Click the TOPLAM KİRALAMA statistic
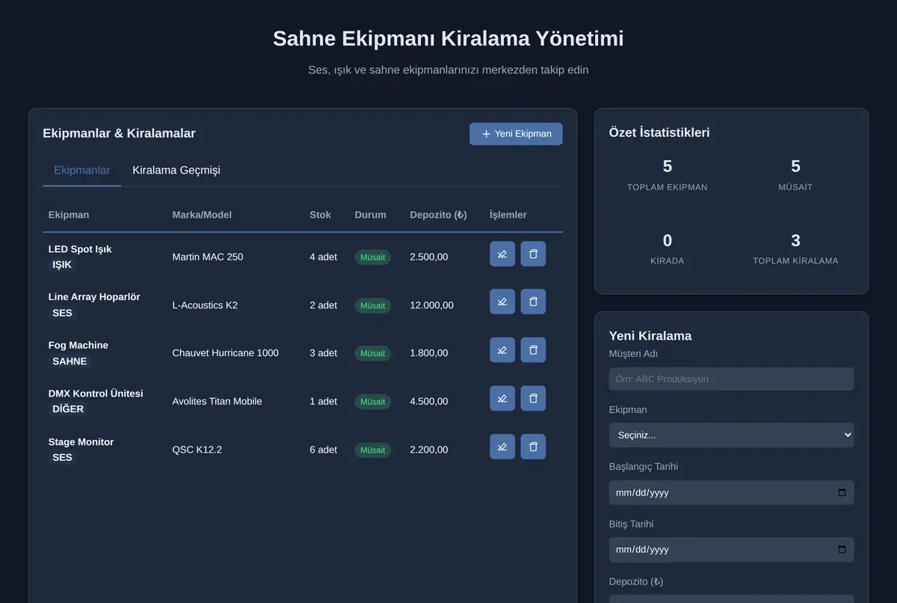 [795, 249]
